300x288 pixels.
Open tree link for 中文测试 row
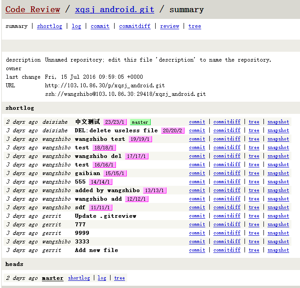[254, 122]
